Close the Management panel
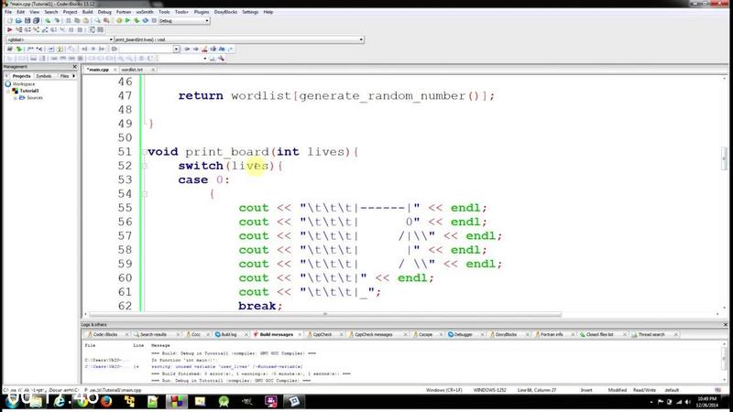Screen dimensions: 733x412 point(75,67)
